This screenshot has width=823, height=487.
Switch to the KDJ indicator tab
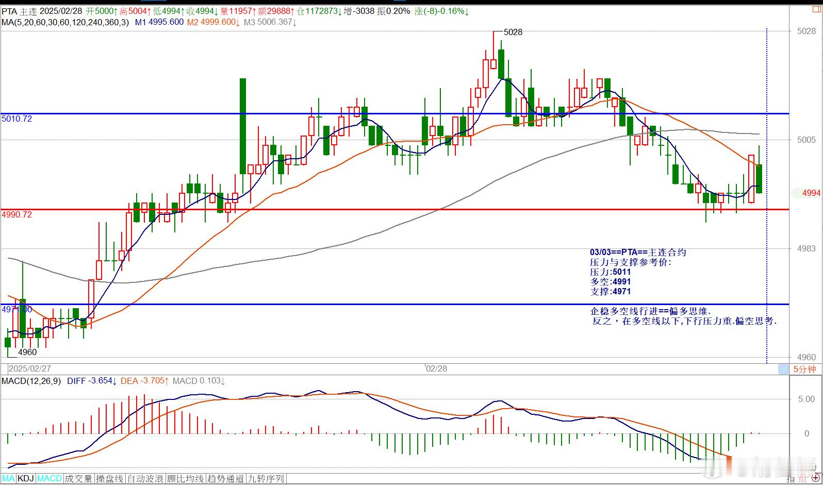pyautogui.click(x=26, y=479)
